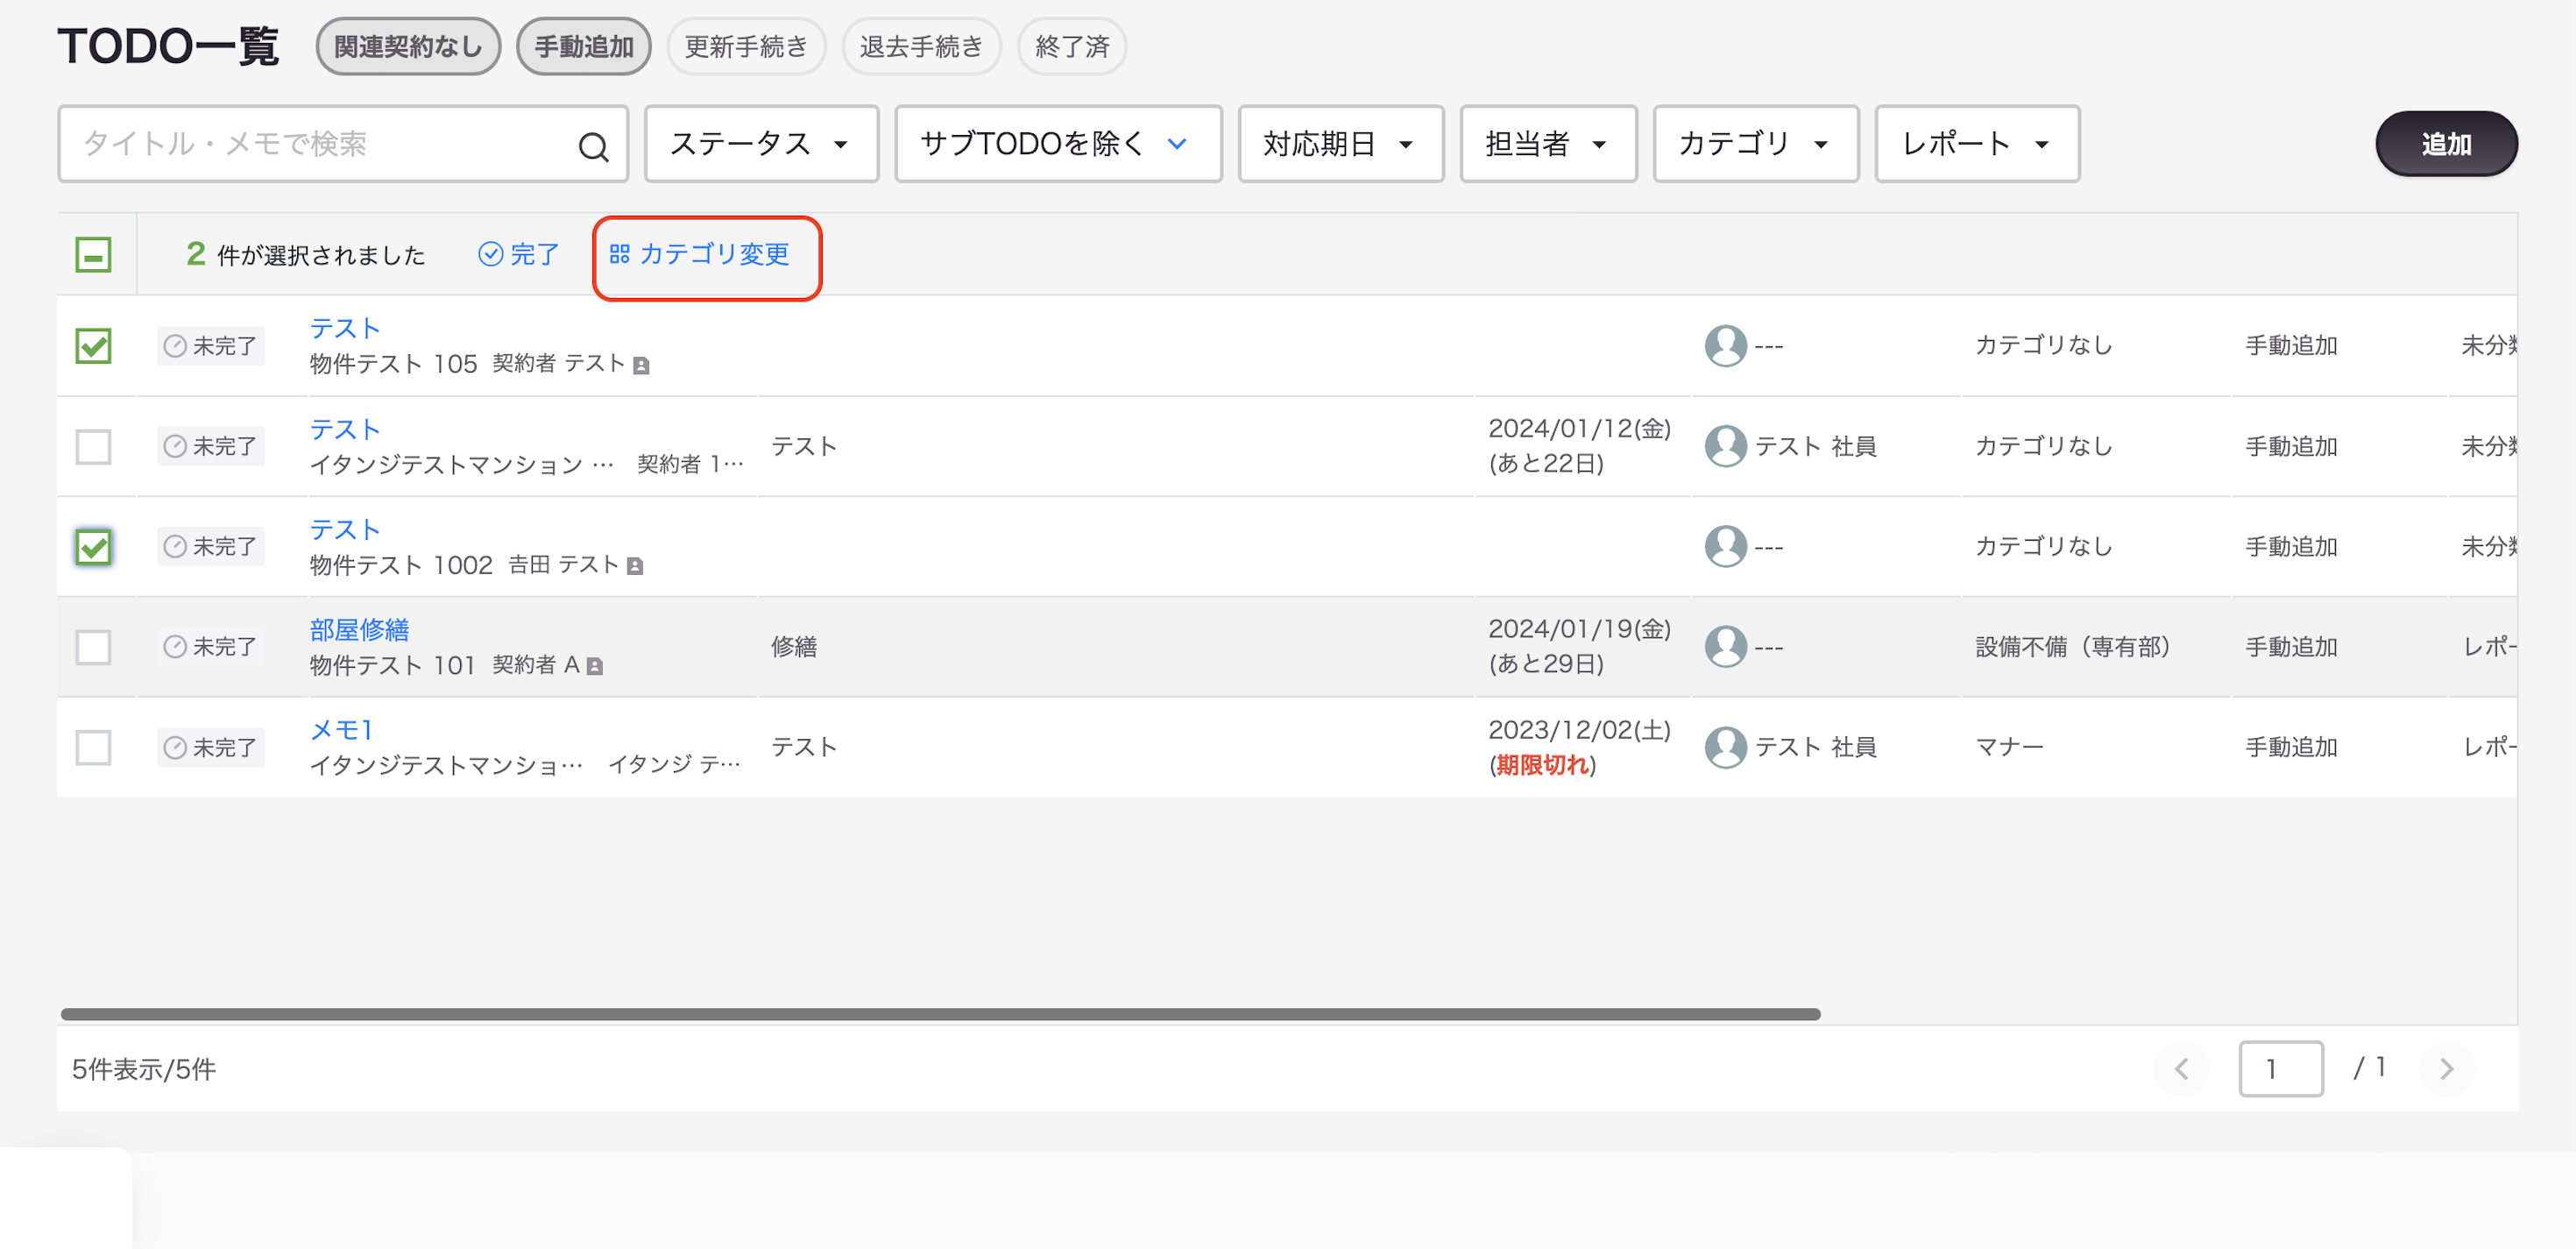Image resolution: width=2576 pixels, height=1249 pixels.
Task: Click the 修繕 memo text
Action: coord(794,647)
